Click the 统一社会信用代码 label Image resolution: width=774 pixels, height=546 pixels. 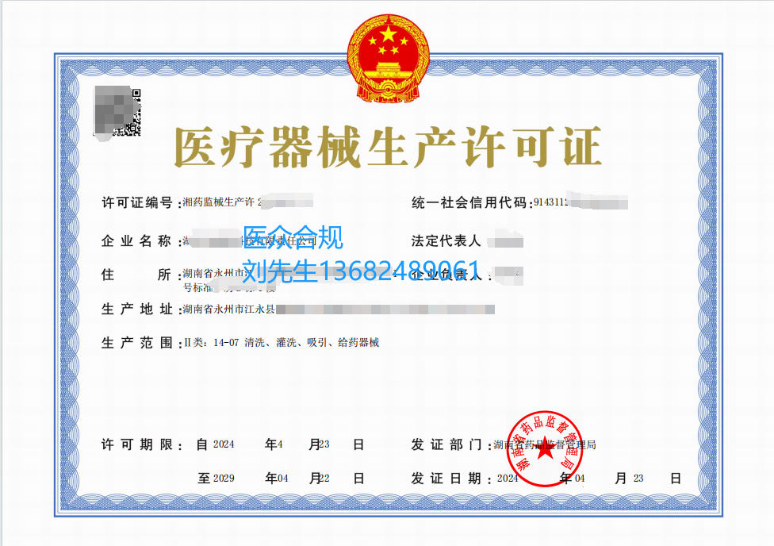click(x=469, y=202)
